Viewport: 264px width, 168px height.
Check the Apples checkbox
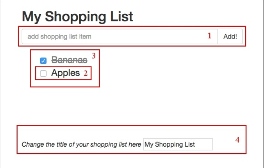coord(43,73)
